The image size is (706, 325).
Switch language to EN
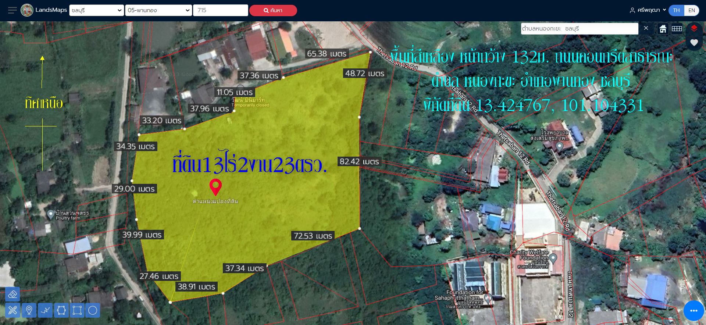(692, 10)
